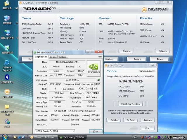Open the ADSL desktop shortcut
Viewport: 187px width, 140px height.
pos(7,123)
